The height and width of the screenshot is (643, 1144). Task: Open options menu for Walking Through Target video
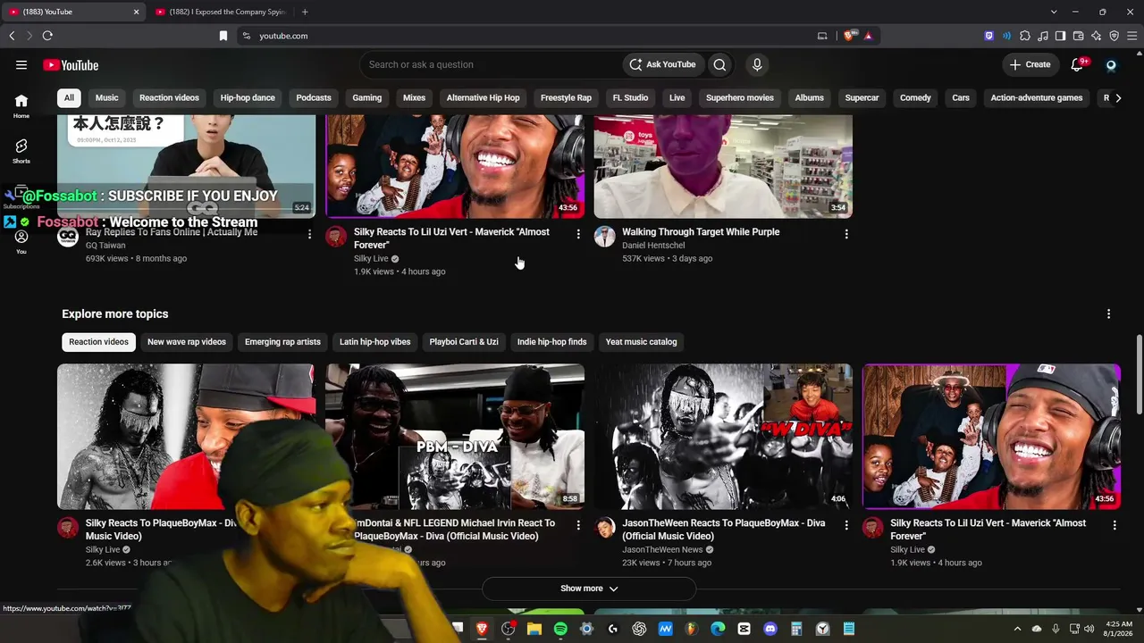point(846,234)
